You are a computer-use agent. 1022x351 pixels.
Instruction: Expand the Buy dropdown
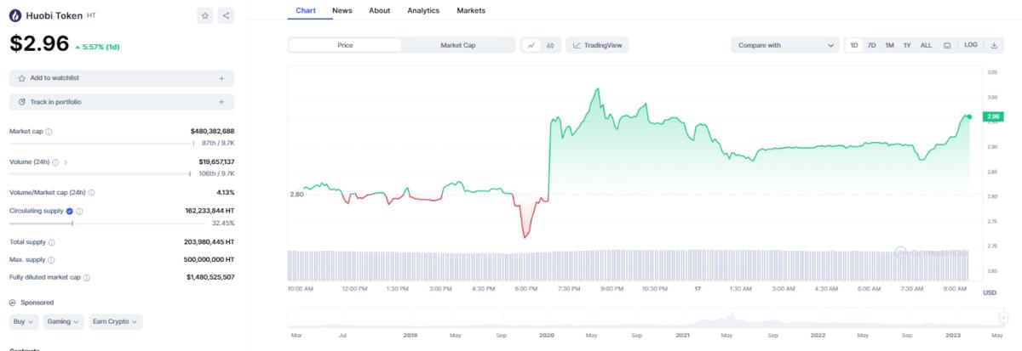(x=24, y=322)
